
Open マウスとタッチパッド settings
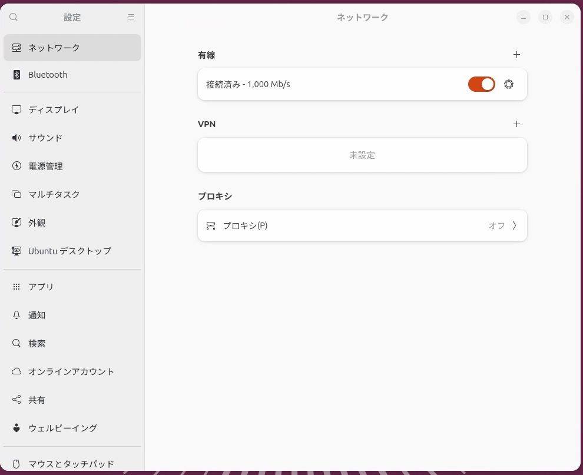tap(72, 464)
